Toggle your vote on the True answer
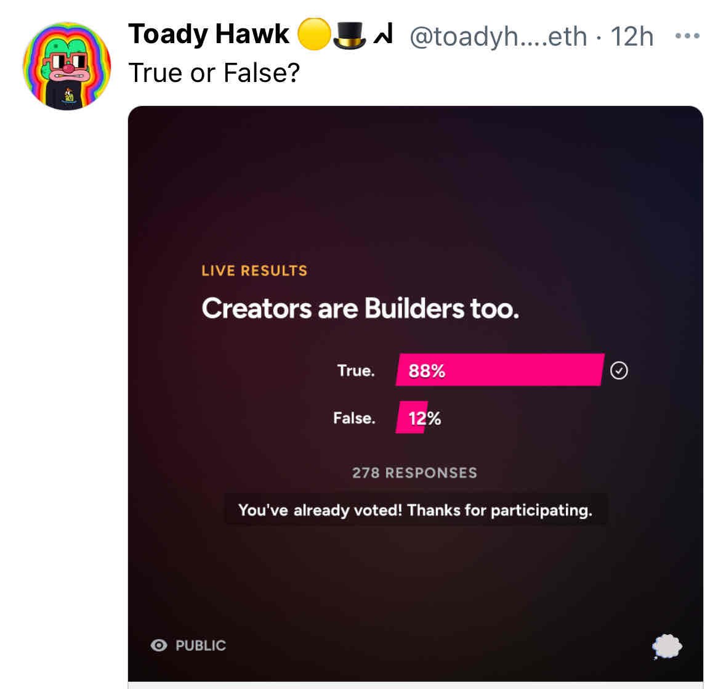This screenshot has height=689, width=726. point(499,370)
